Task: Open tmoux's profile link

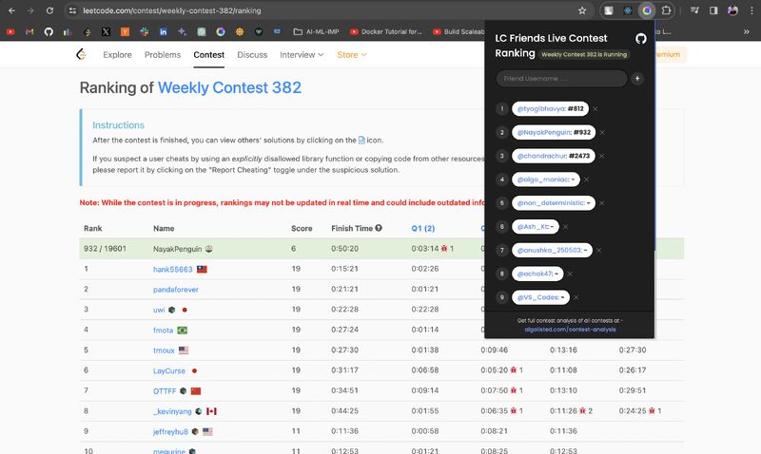Action: click(164, 350)
